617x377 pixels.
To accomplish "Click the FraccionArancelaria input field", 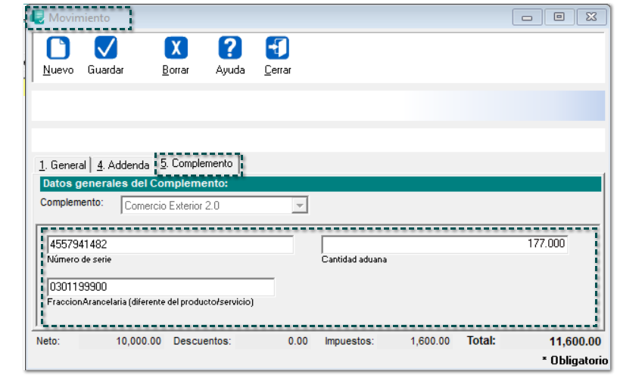I will 161,287.
